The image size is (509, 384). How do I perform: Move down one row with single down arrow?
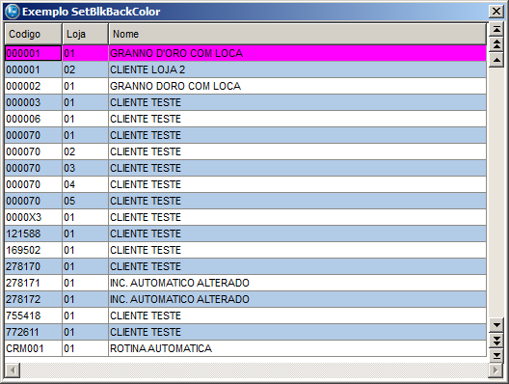point(496,325)
